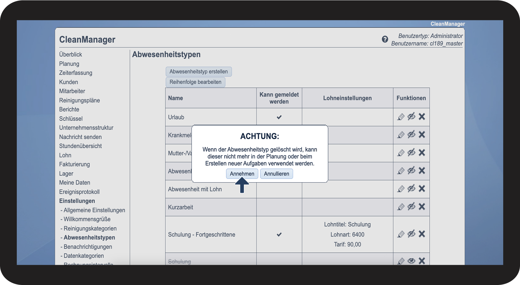
Task: Hide the Urlaub absence type
Action: pyautogui.click(x=411, y=117)
